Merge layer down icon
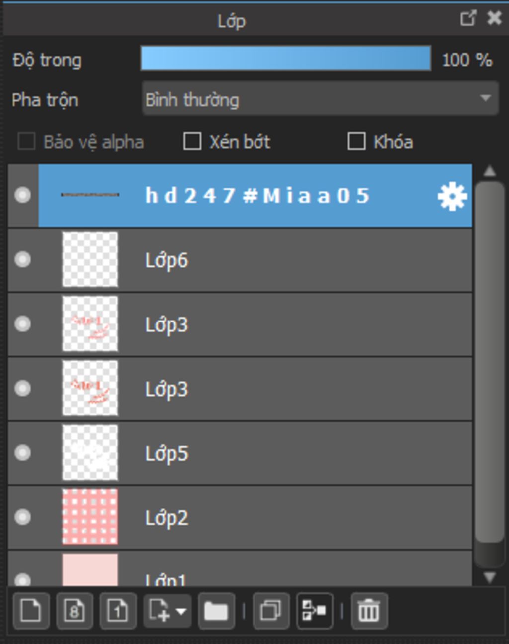 314,611
